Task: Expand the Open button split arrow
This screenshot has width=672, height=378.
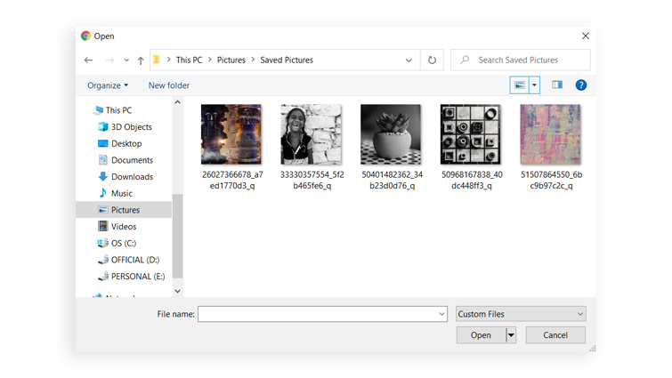Action: pos(511,335)
